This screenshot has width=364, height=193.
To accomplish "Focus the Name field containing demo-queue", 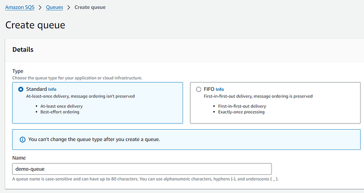I will point(142,169).
